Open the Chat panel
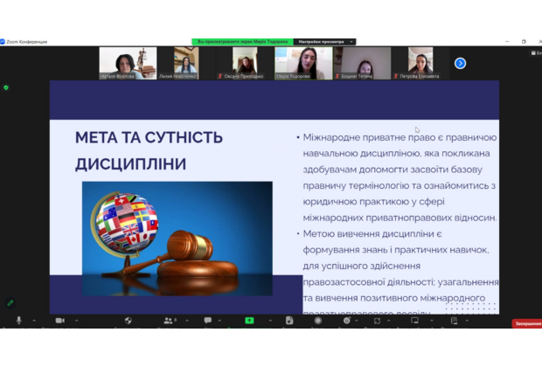542x367 pixels. 208,321
